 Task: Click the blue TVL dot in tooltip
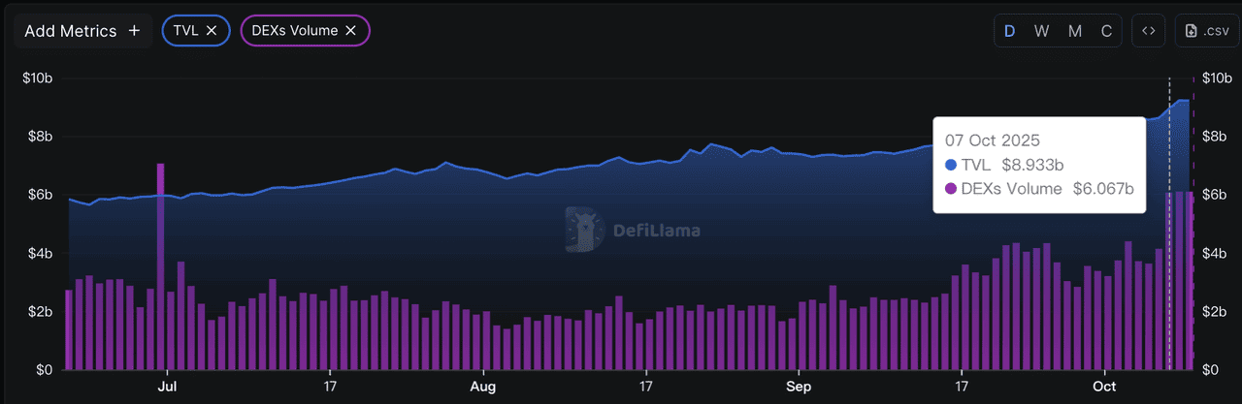951,165
